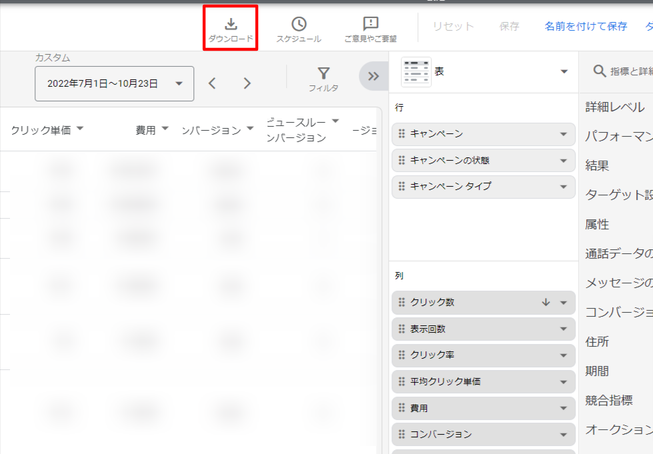Image resolution: width=653 pixels, height=454 pixels.
Task: Go to previous date range arrow
Action: 212,83
